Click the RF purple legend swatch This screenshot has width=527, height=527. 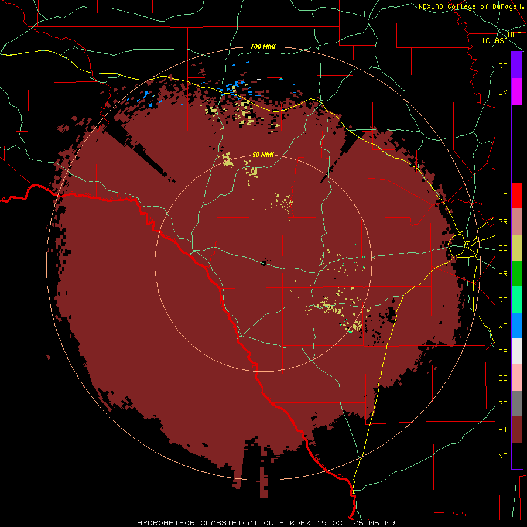pyautogui.click(x=517, y=66)
